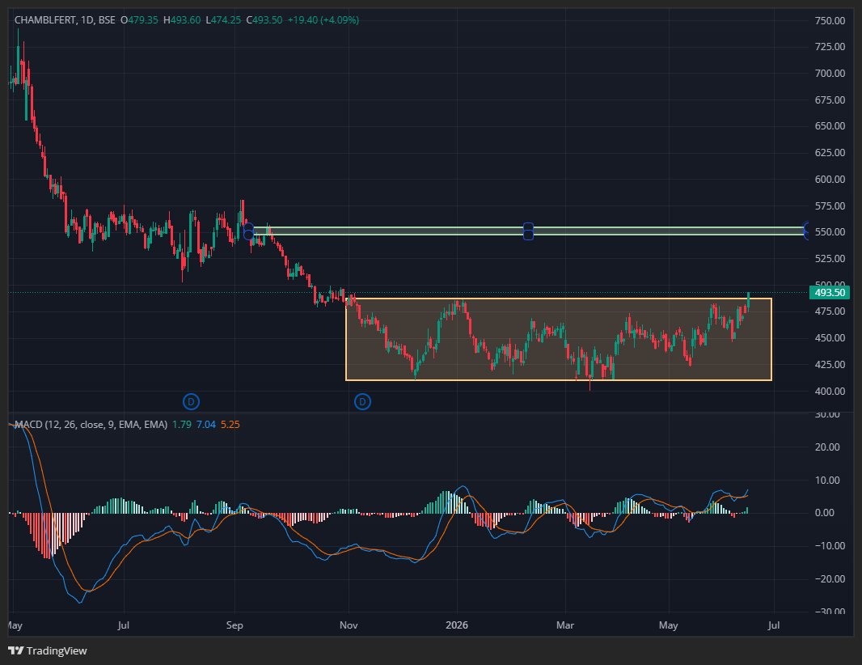Click the dividend D marker below November
Viewport: 862px width, 665px height.
coord(362,401)
